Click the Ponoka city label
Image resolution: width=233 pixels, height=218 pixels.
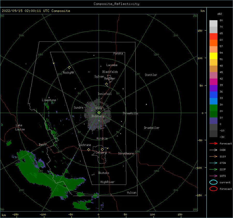tap(118, 54)
